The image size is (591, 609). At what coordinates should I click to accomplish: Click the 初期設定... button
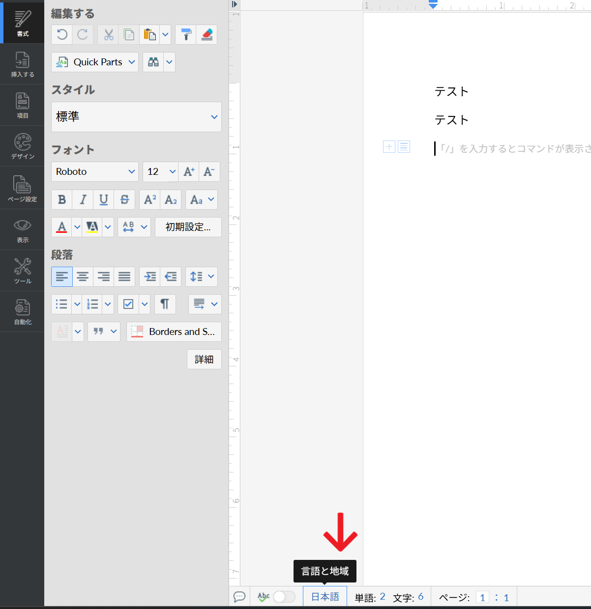coord(188,227)
